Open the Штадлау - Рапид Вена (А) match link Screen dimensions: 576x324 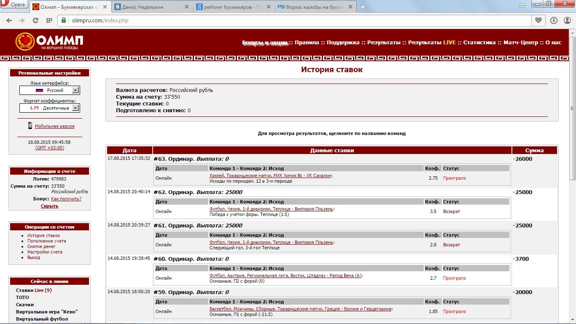286,275
